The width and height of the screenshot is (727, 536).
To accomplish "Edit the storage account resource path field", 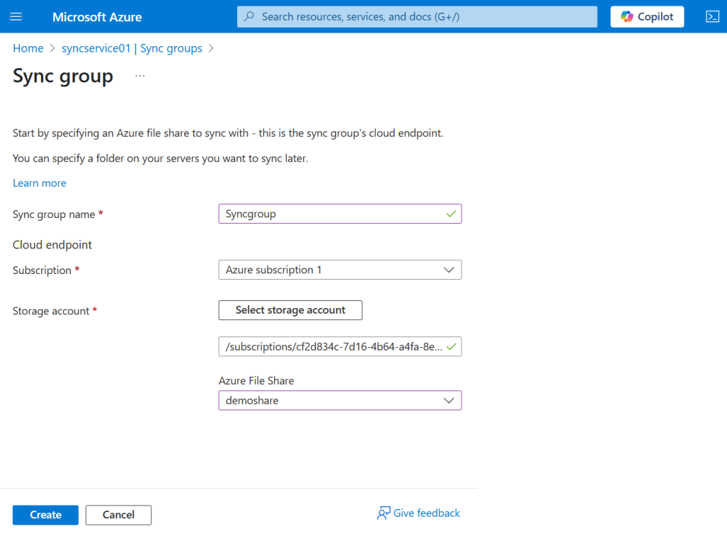I will pos(340,346).
